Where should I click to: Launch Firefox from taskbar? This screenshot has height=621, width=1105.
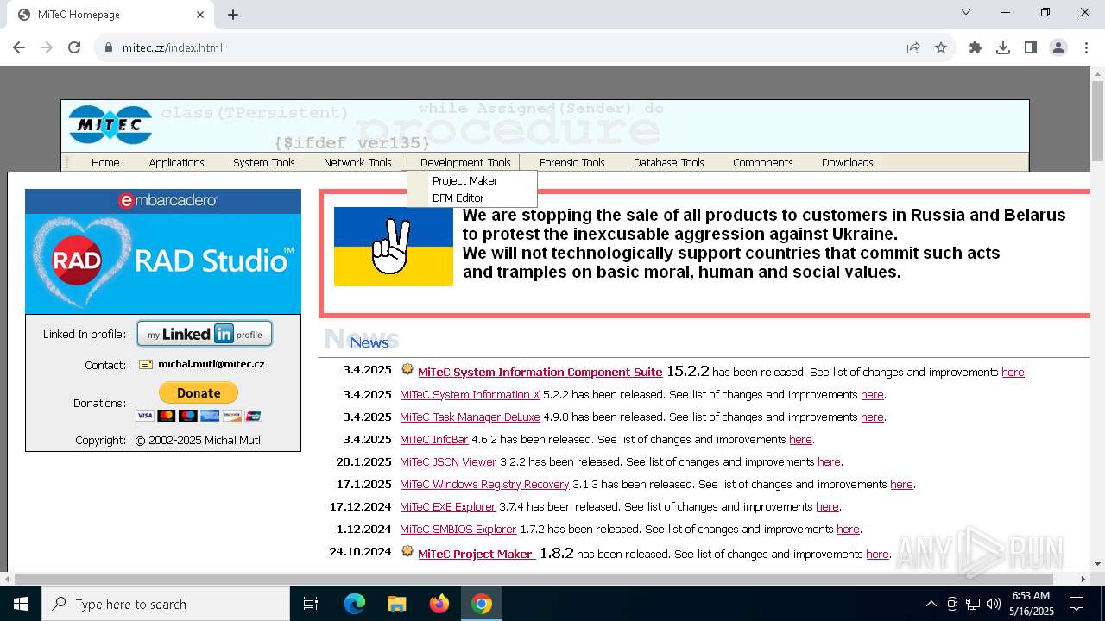click(x=439, y=604)
